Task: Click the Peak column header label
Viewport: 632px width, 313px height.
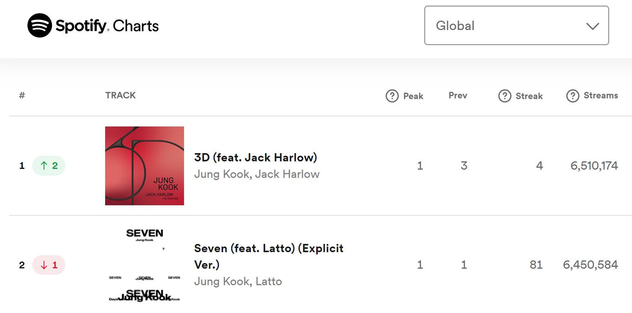Action: click(x=413, y=96)
